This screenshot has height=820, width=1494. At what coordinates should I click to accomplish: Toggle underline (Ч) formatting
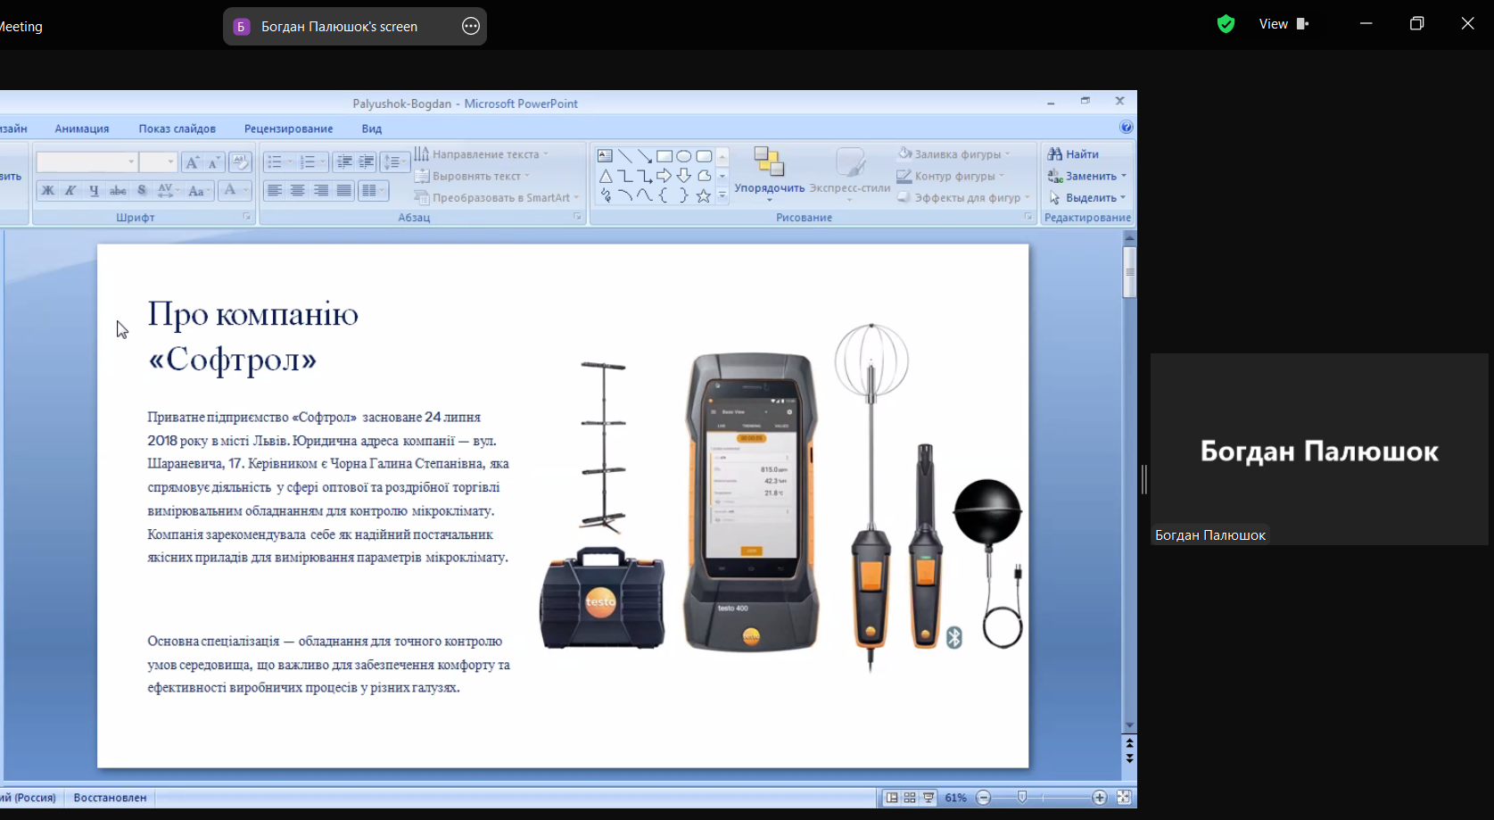point(94,190)
